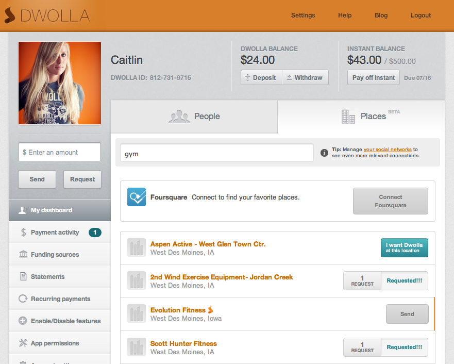Click the notification badge on Payment activity
The height and width of the screenshot is (364, 454).
[95, 232]
